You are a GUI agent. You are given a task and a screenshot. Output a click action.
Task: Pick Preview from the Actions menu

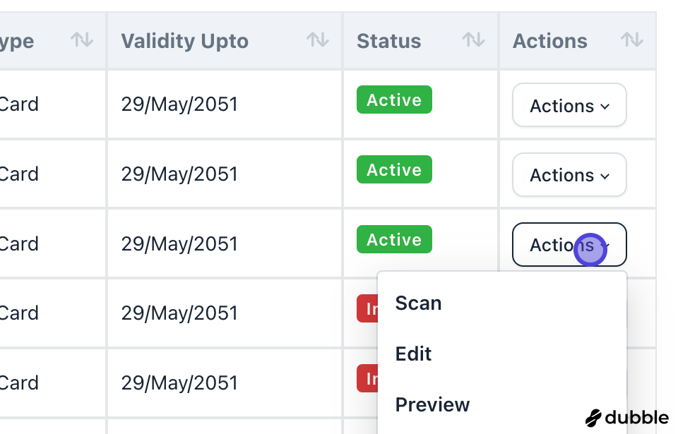click(x=432, y=405)
